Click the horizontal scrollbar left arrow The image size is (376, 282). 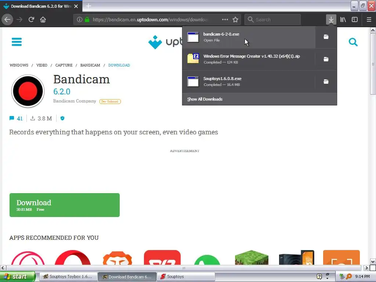tap(3, 268)
